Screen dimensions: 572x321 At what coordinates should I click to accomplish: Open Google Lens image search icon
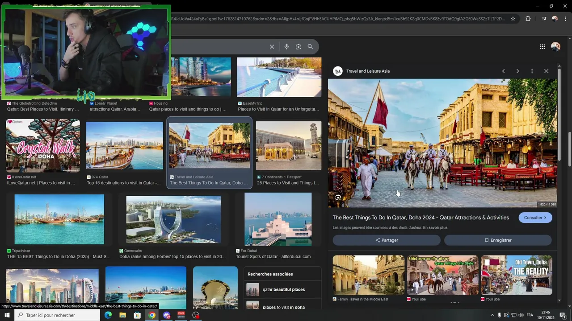tap(299, 47)
